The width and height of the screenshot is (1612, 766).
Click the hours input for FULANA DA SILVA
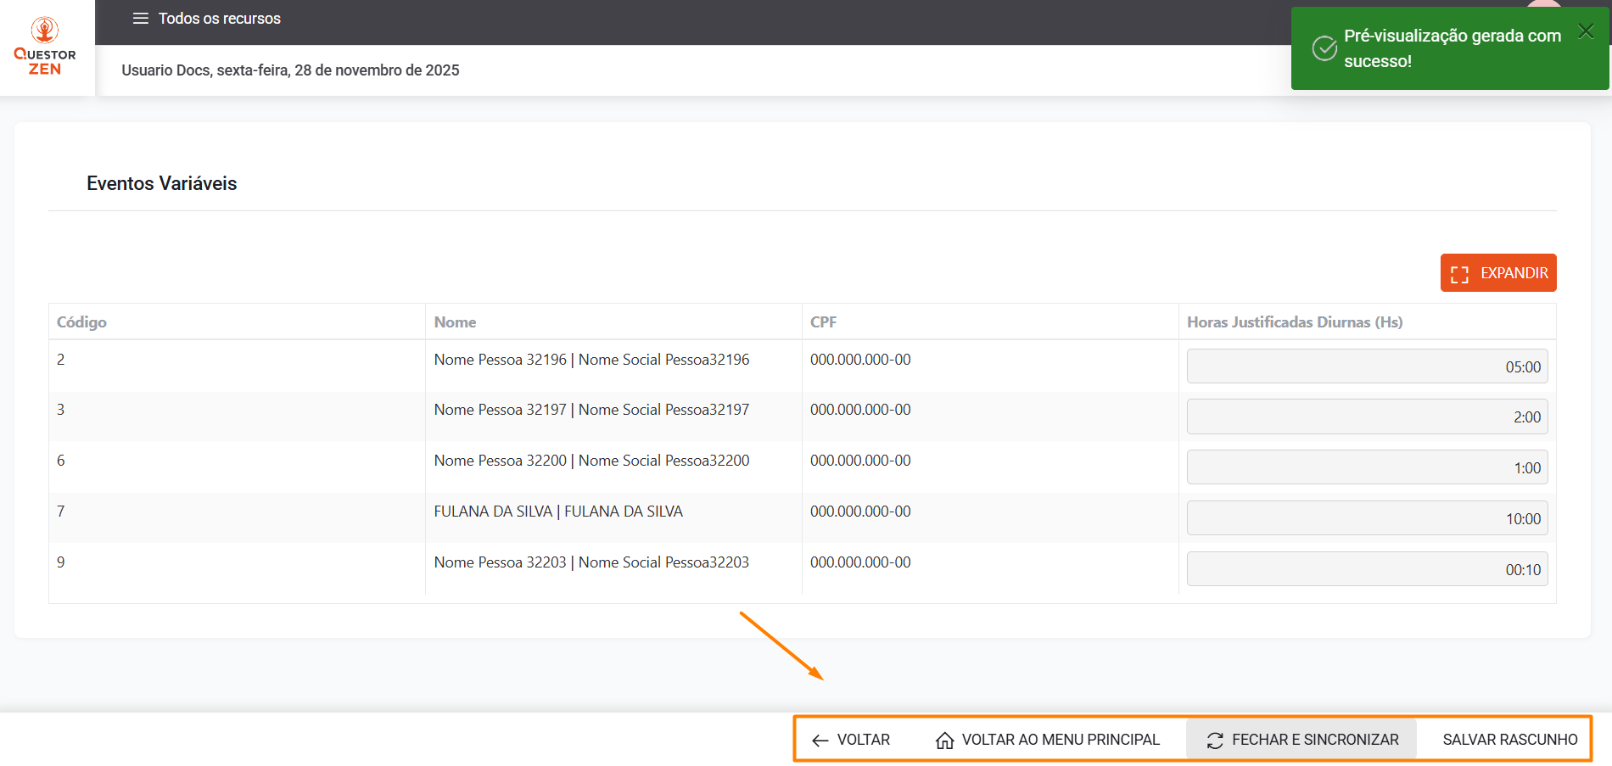[1366, 518]
